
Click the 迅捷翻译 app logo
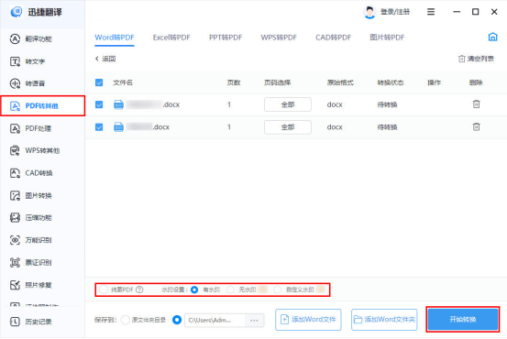(x=17, y=12)
